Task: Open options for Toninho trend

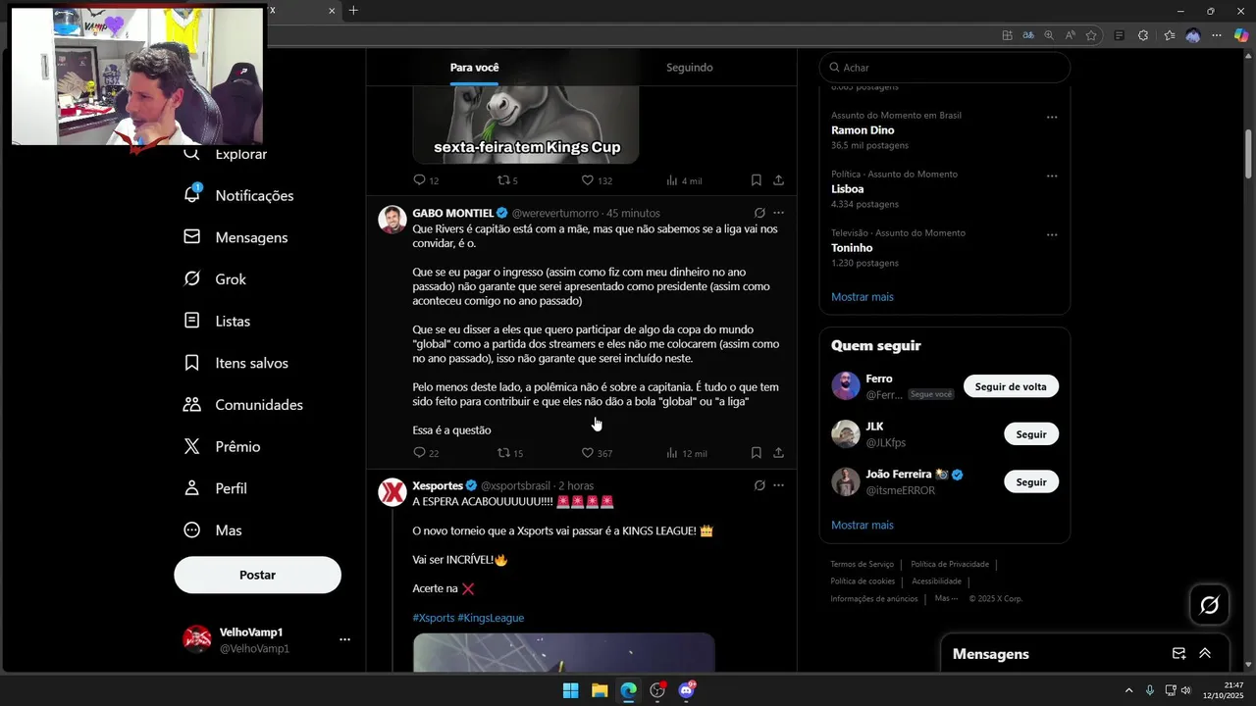Action: coord(1052,234)
